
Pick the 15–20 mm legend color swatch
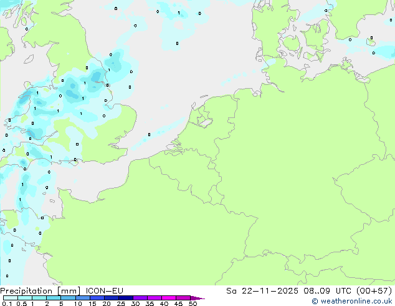[x=97, y=298]
